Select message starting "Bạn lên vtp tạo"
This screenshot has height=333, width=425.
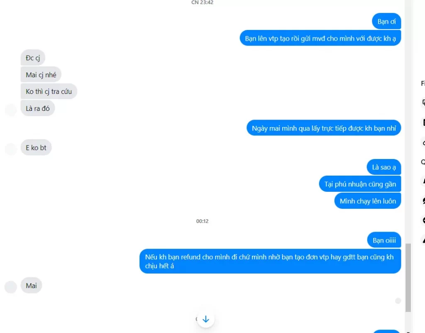tap(320, 38)
